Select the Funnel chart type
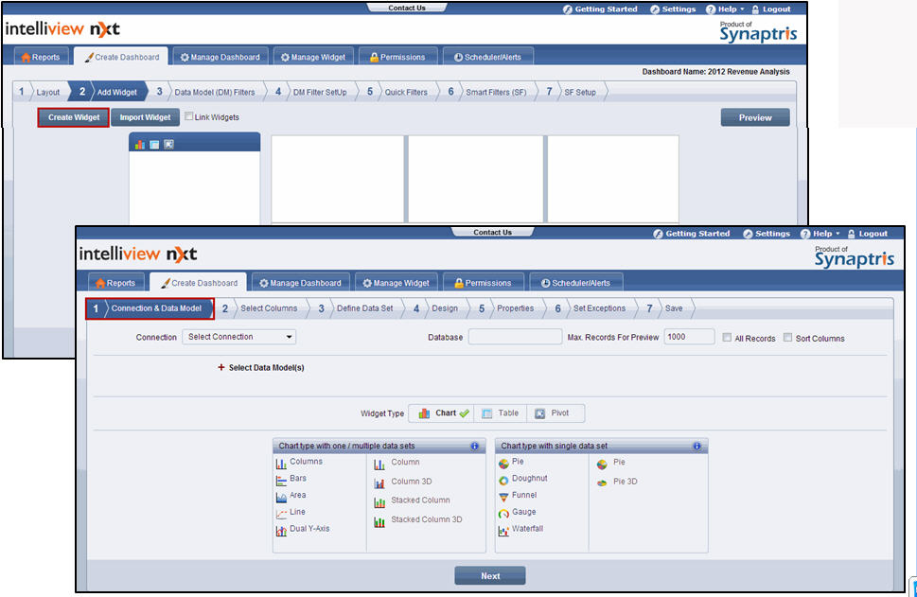The image size is (917, 597). coord(518,497)
